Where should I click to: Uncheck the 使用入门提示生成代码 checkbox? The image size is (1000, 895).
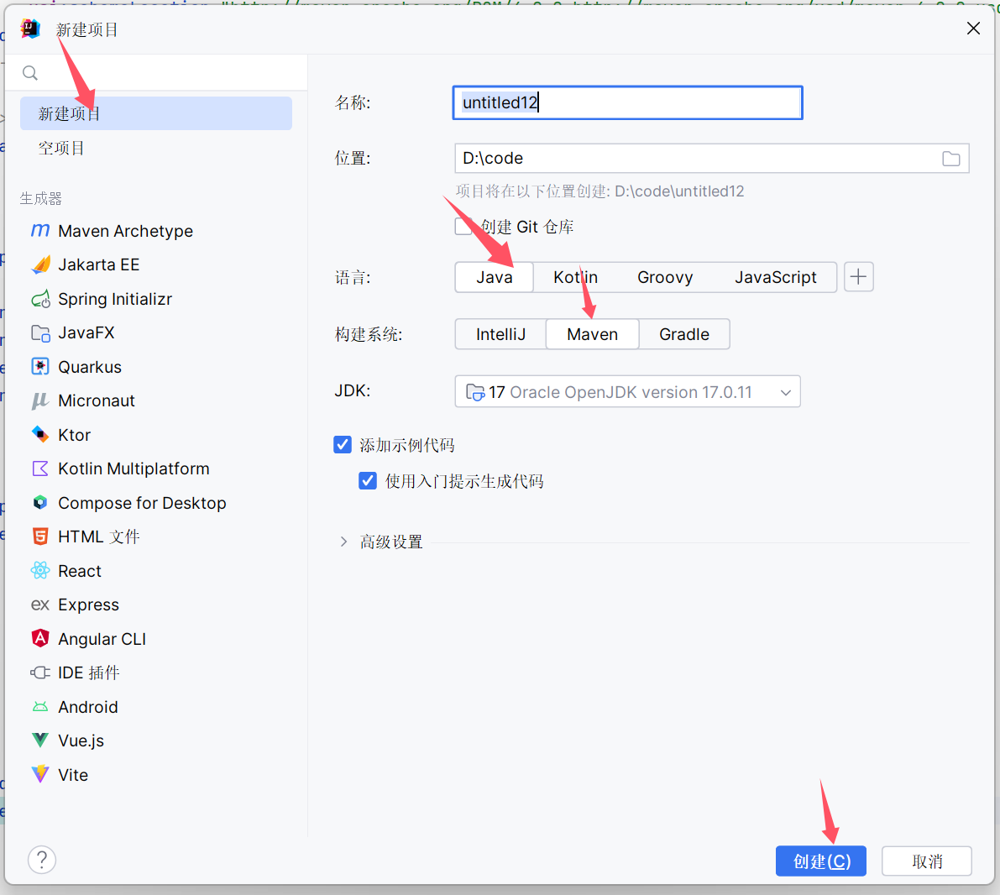[x=368, y=480]
